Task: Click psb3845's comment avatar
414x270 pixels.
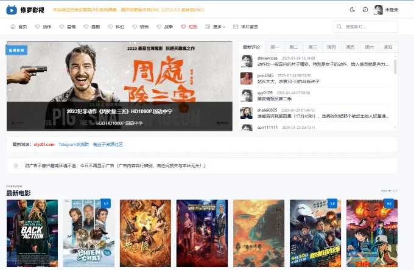Action: click(x=247, y=78)
